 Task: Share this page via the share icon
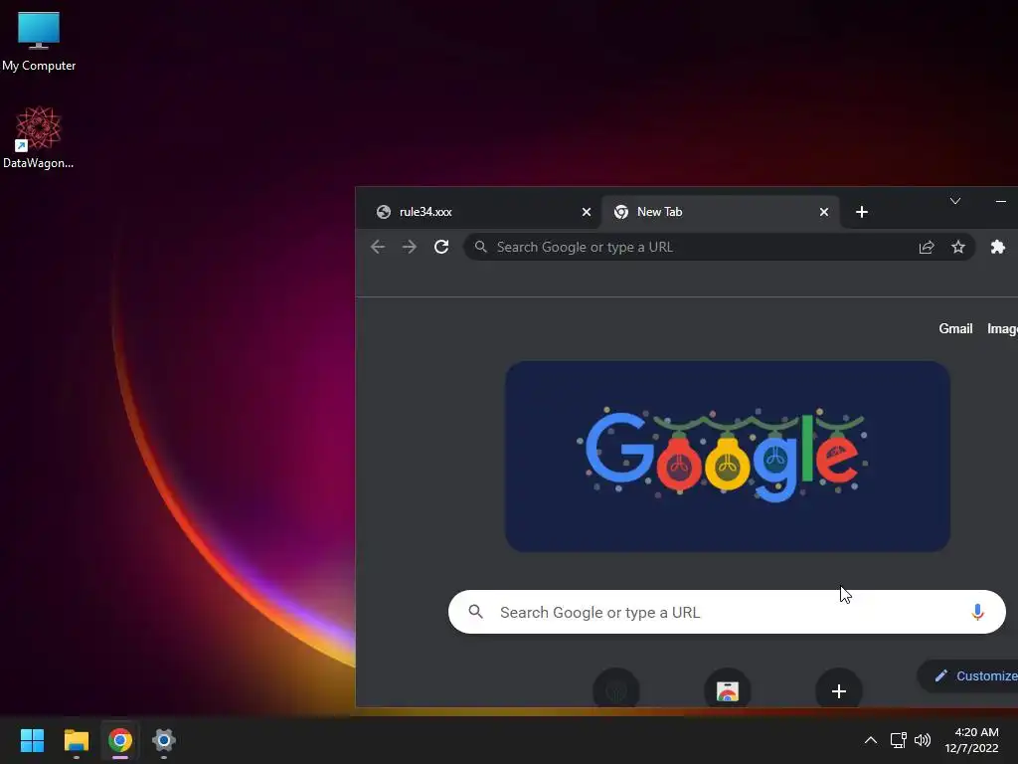click(x=927, y=247)
